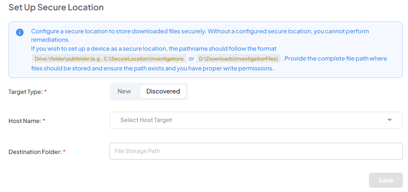Click the Target Type field label

pos(25,92)
